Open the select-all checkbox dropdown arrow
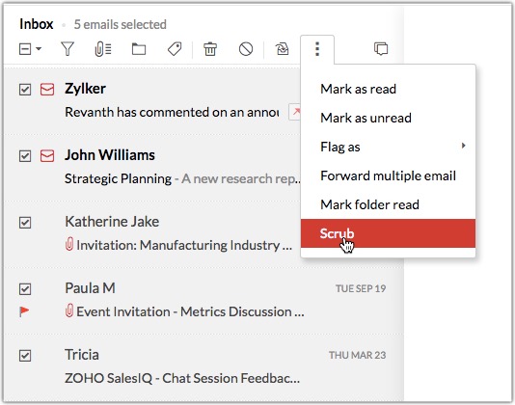The height and width of the screenshot is (405, 515). click(39, 49)
